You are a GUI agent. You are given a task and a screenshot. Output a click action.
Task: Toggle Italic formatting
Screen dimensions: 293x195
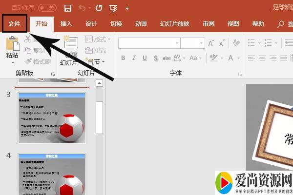point(134,58)
